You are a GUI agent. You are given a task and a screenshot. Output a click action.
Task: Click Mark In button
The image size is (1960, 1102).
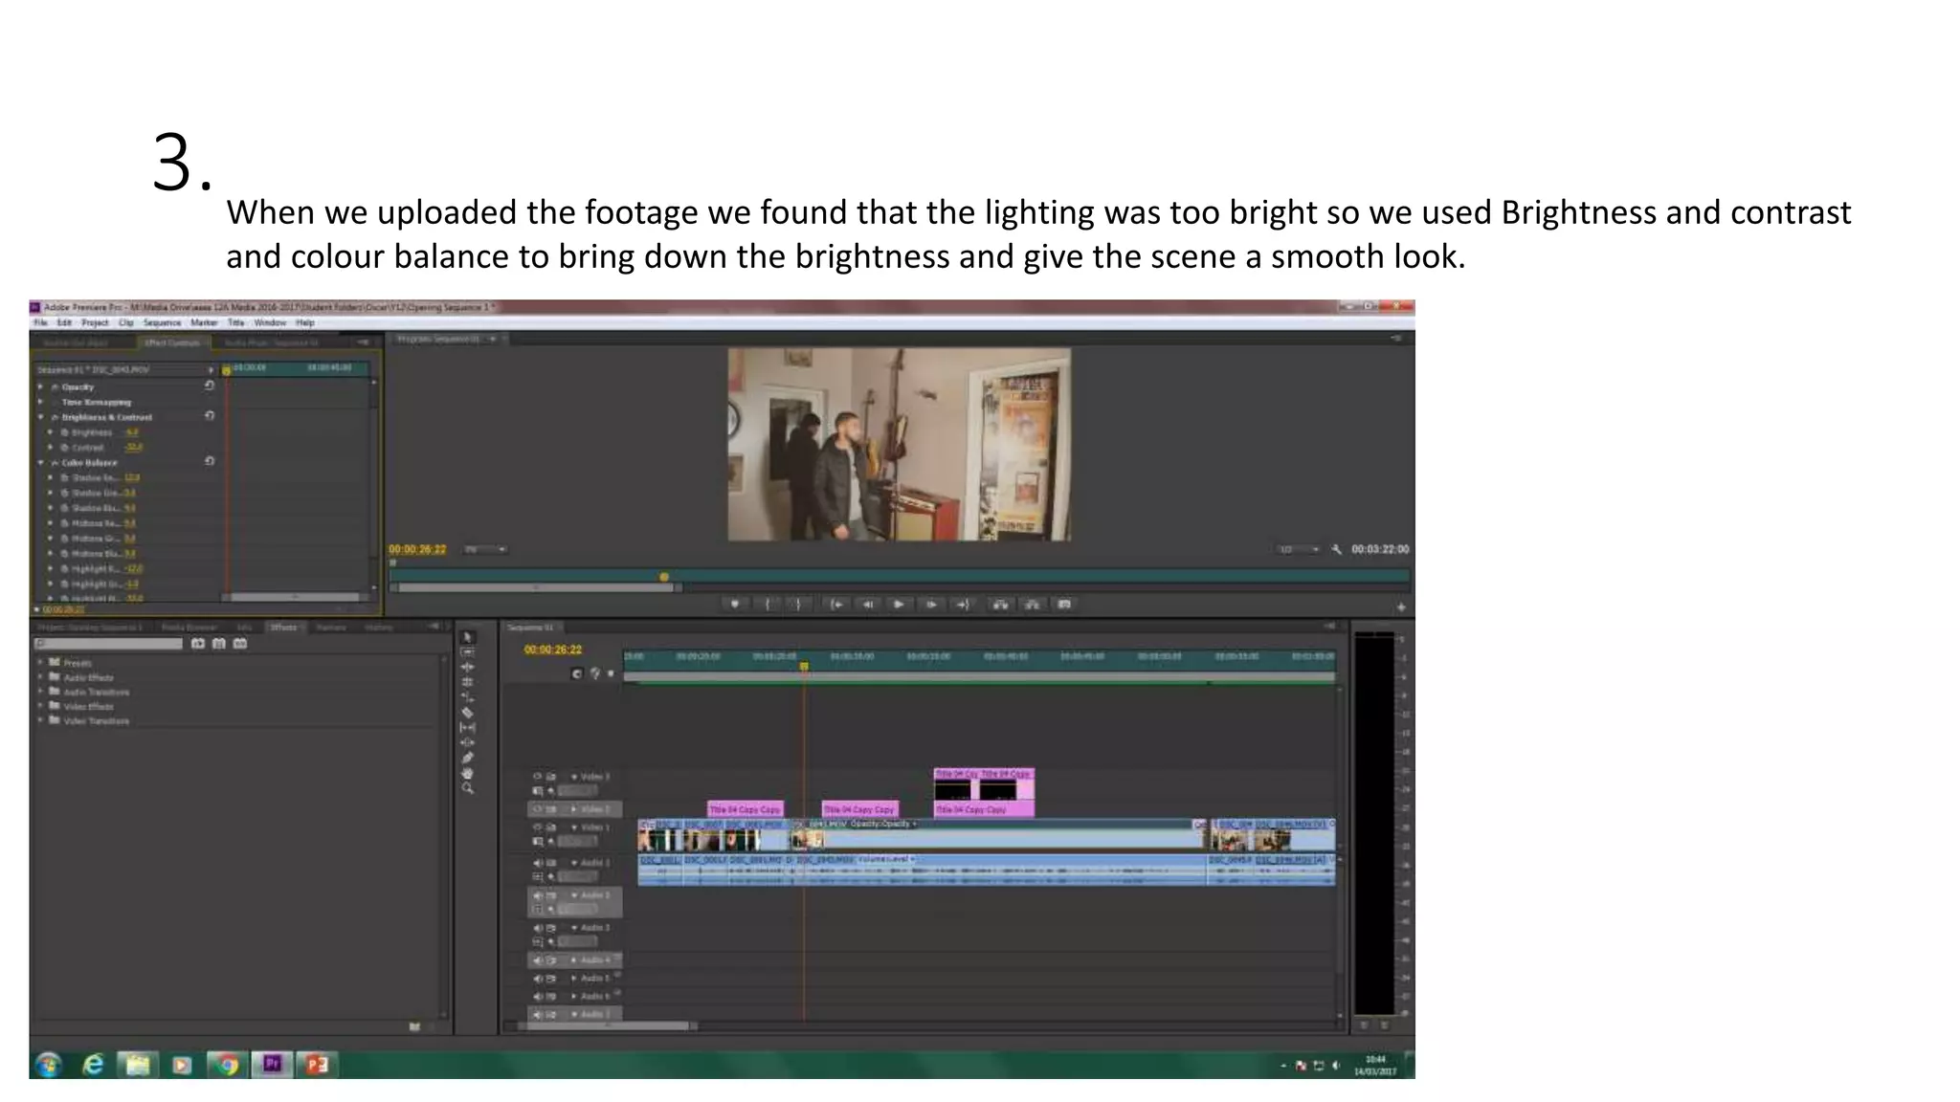pyautogui.click(x=768, y=605)
